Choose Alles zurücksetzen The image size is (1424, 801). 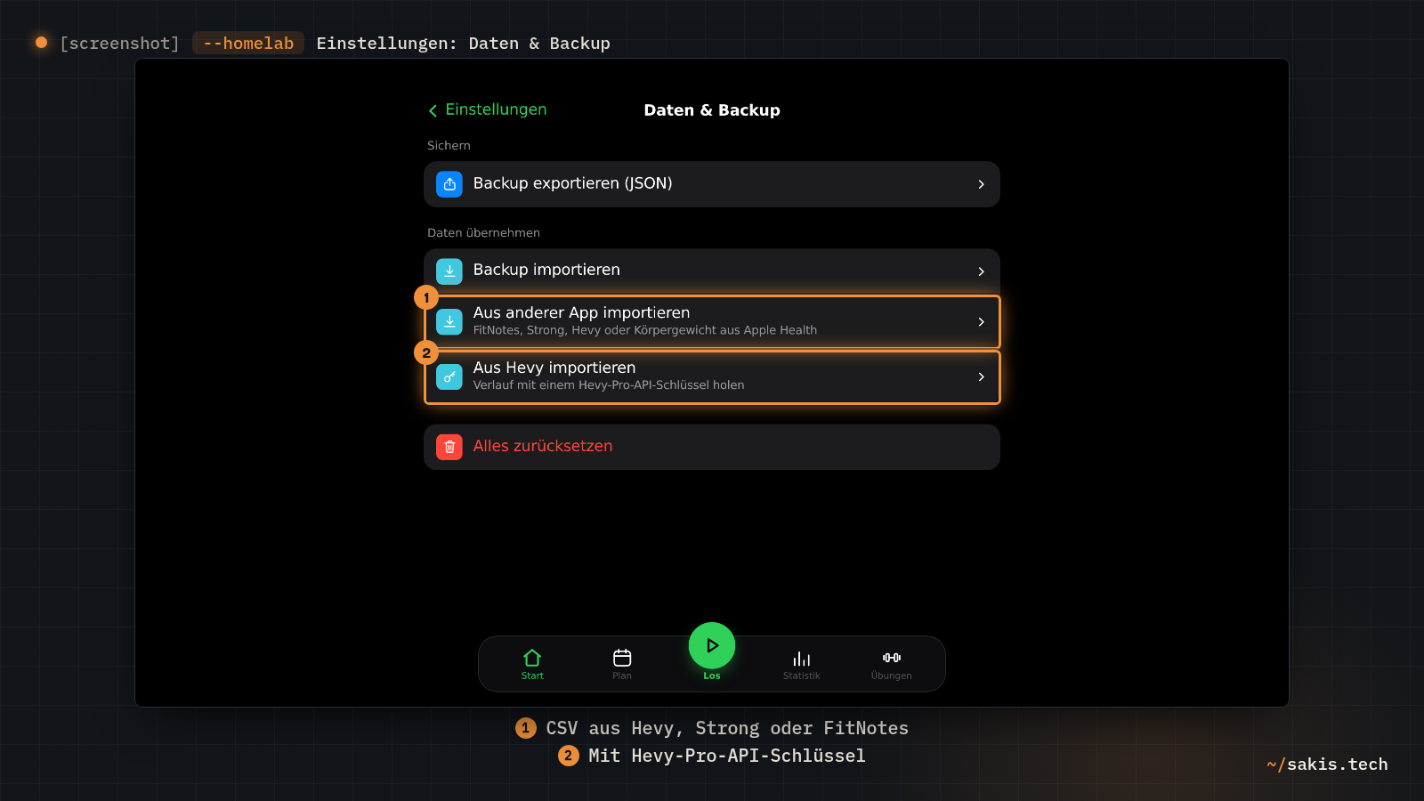712,447
